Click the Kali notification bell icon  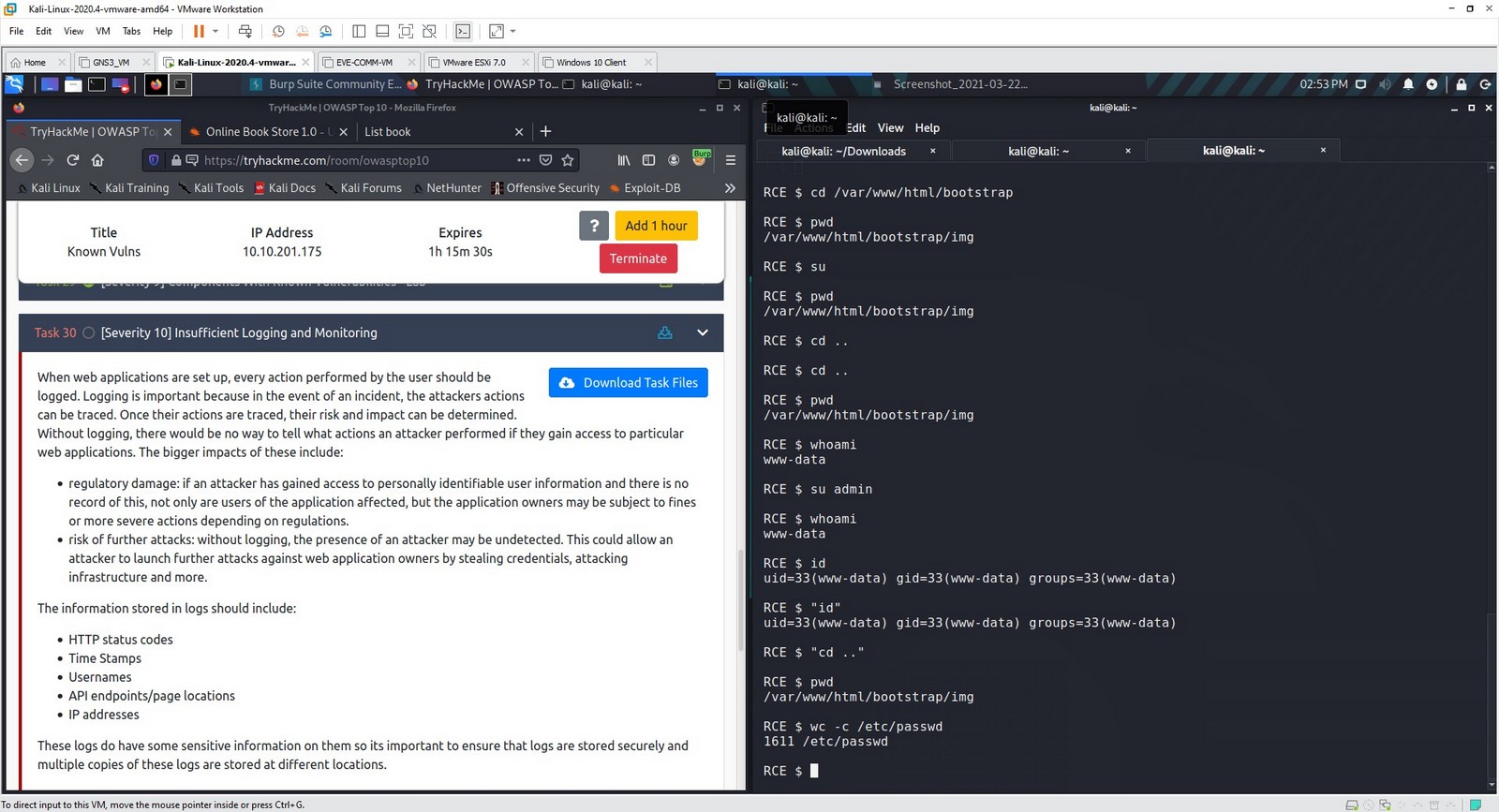1407,84
